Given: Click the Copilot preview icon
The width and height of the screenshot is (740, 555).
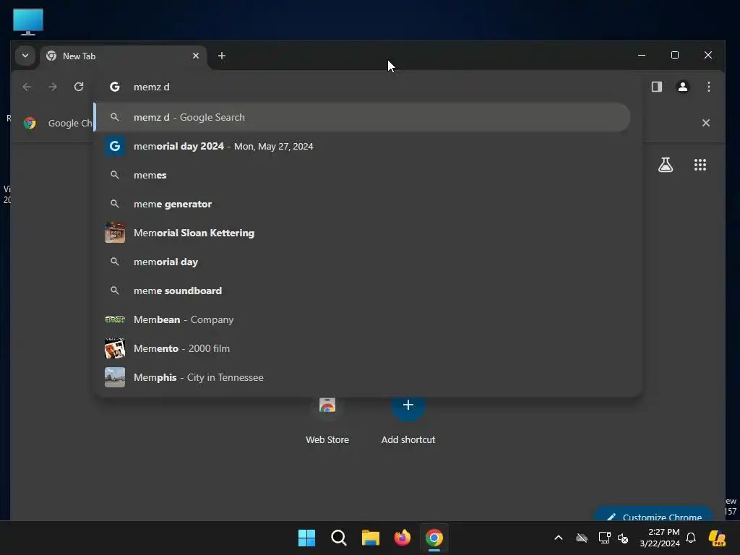Looking at the screenshot, I should 717,538.
